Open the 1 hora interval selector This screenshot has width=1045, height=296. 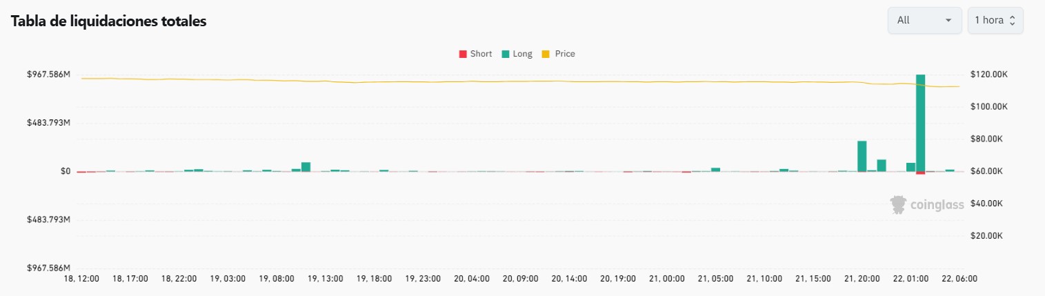995,20
